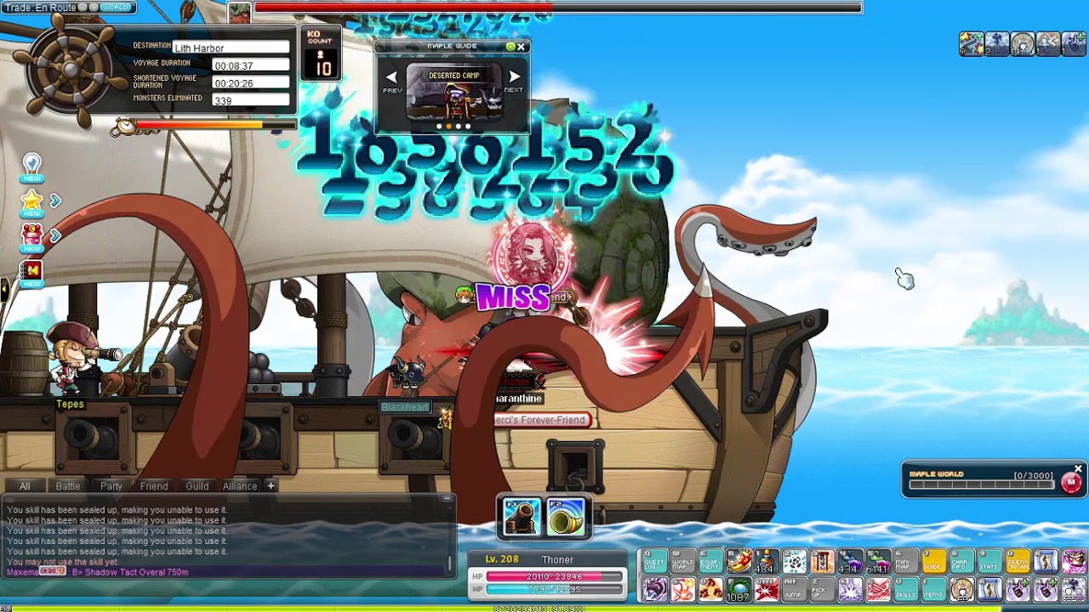1089x612 pixels.
Task: Click the Pick Up key quickslot
Action: pos(823,589)
